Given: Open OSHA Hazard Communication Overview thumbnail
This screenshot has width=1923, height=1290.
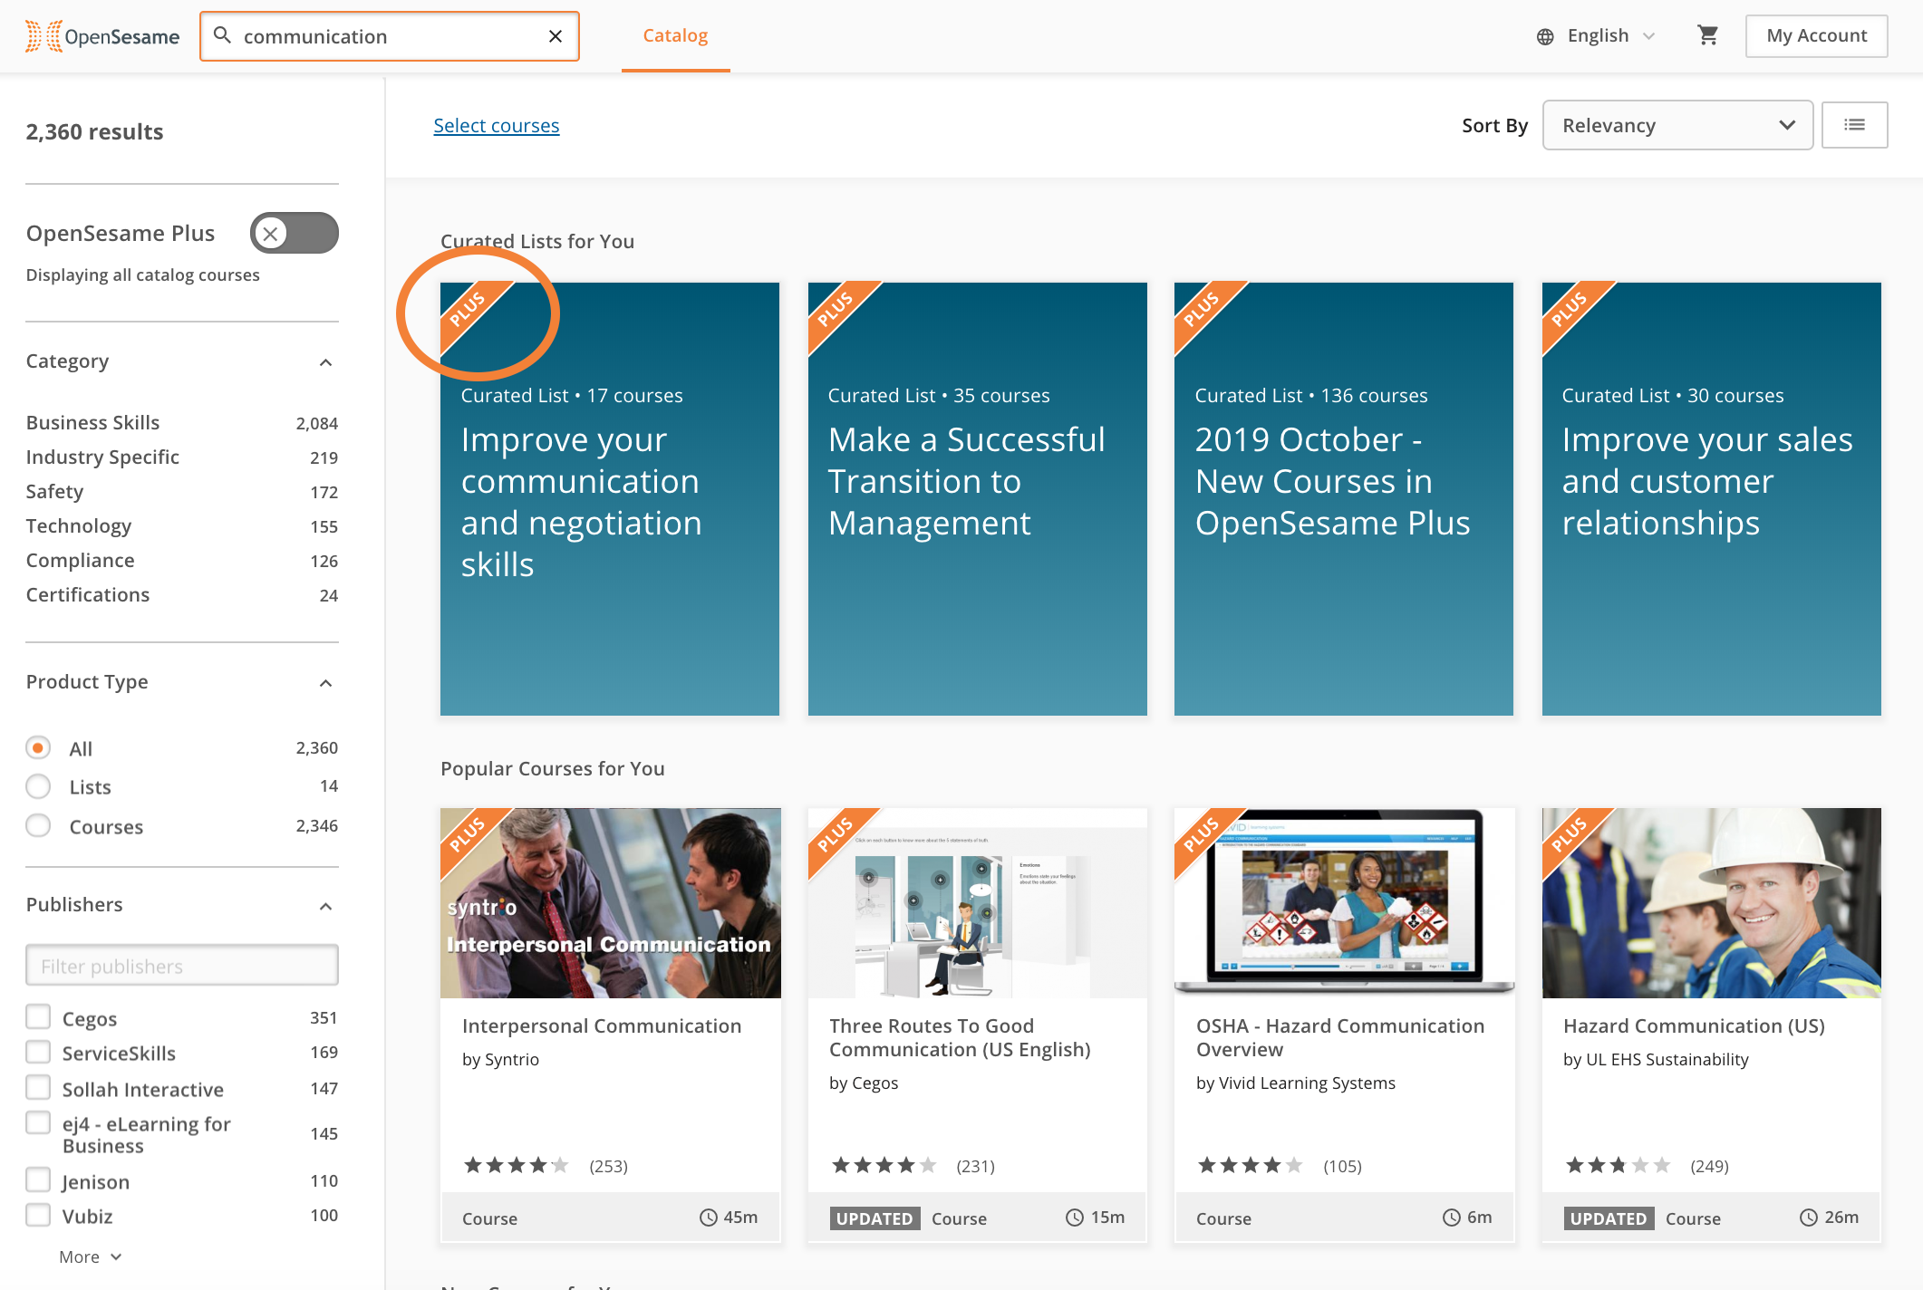Looking at the screenshot, I should click(x=1344, y=902).
